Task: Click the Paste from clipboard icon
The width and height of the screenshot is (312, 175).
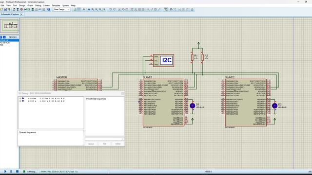Action: [x=127, y=9]
